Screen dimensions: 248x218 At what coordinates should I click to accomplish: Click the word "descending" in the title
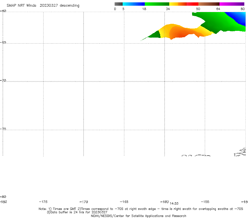[69, 6]
